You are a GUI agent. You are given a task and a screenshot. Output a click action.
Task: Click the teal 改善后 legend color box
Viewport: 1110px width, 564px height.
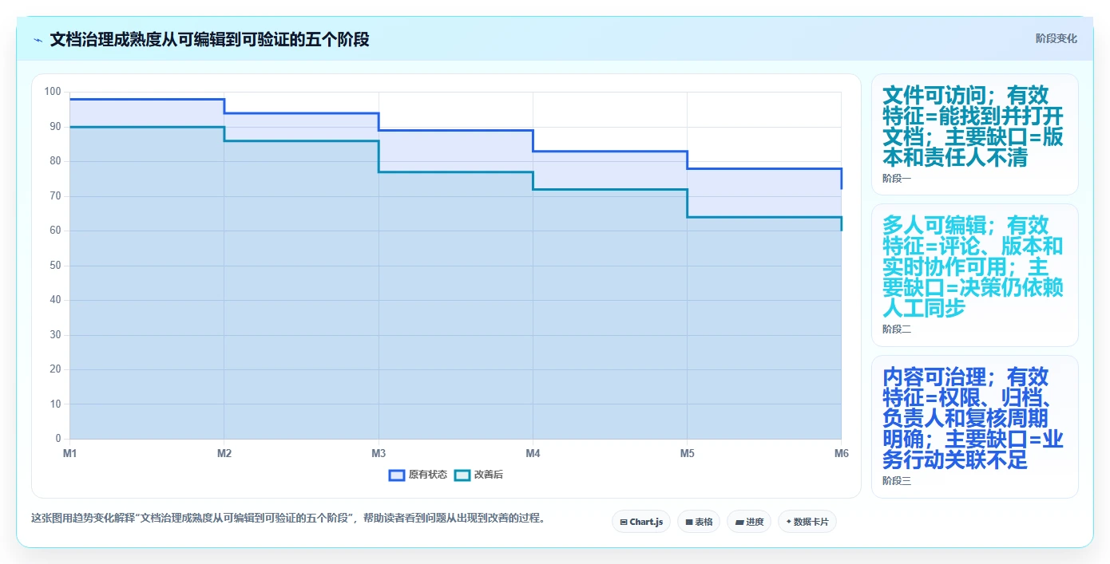tap(462, 475)
